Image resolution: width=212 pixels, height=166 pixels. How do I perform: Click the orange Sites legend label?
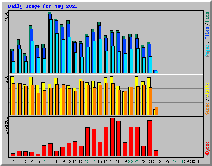[207, 109]
